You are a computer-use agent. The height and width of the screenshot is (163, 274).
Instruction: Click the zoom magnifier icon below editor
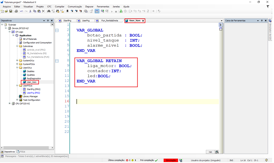[217, 152]
